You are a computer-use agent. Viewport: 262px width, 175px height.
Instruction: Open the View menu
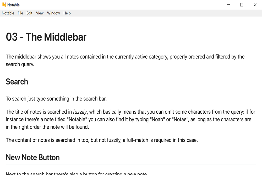coord(40,13)
